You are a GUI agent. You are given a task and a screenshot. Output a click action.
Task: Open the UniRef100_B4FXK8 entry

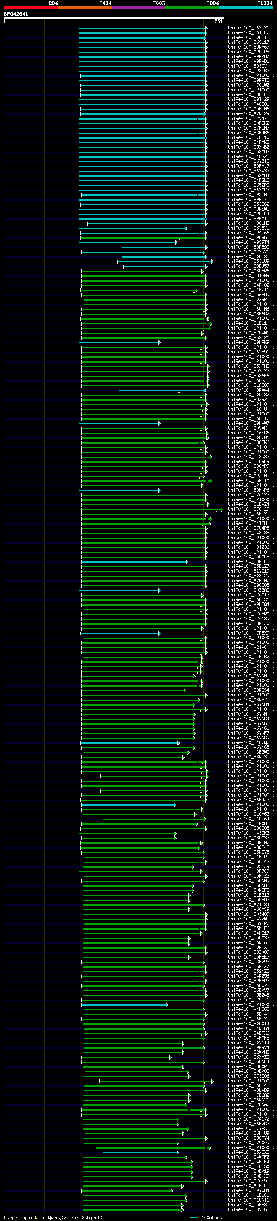tap(248, 142)
